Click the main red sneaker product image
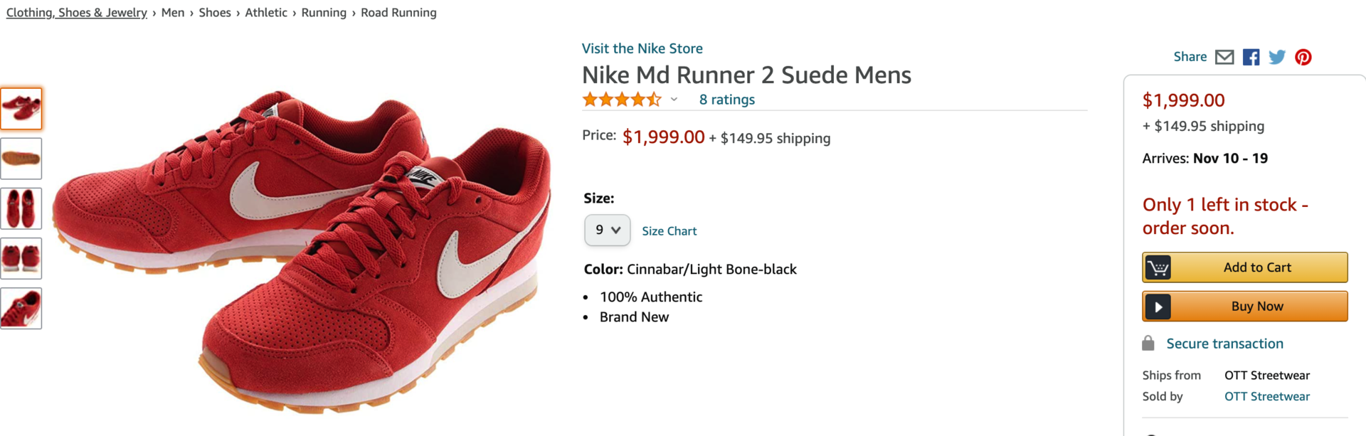The image size is (1366, 436). 302,249
